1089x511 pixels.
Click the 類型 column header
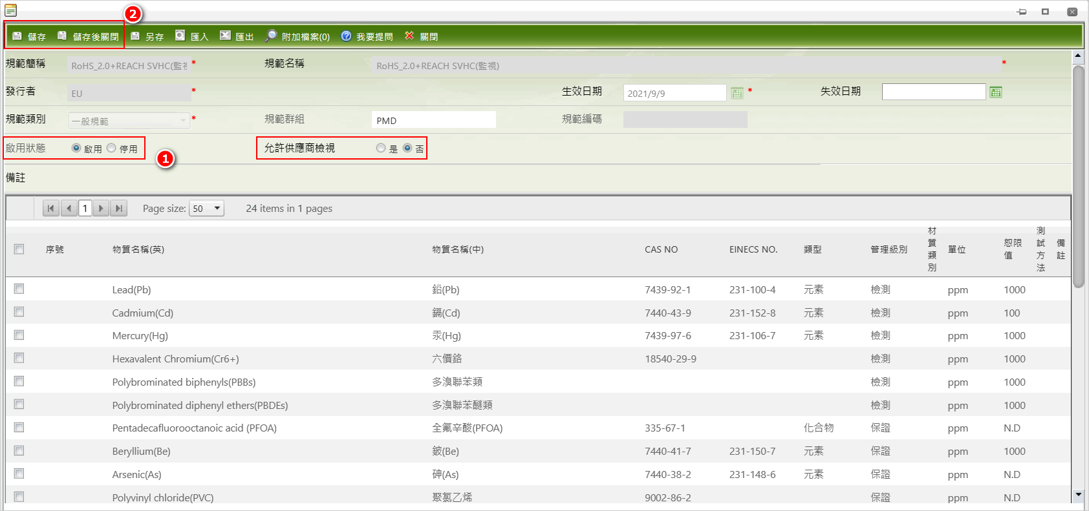pyautogui.click(x=813, y=249)
